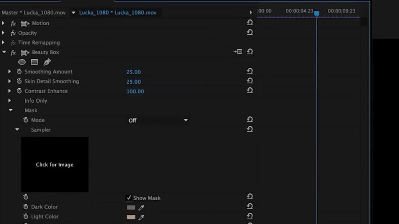Uncheck the Show Mask checkbox

point(129,198)
